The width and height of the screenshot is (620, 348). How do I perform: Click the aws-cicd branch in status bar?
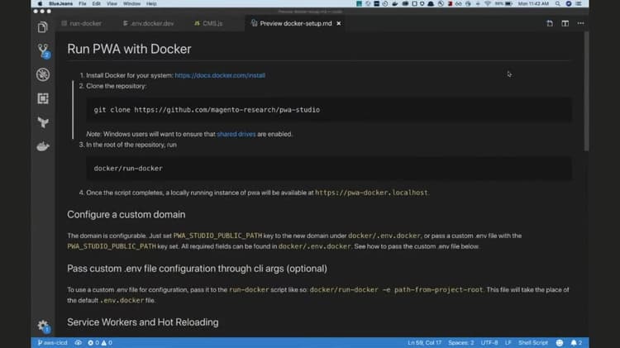pyautogui.click(x=53, y=342)
